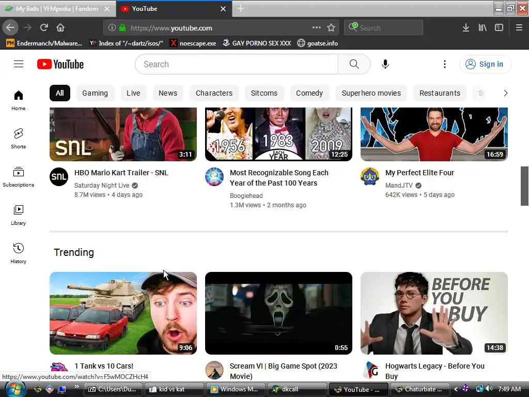Image resolution: width=529 pixels, height=397 pixels.
Task: Click the YouTube search input field
Action: point(237,64)
